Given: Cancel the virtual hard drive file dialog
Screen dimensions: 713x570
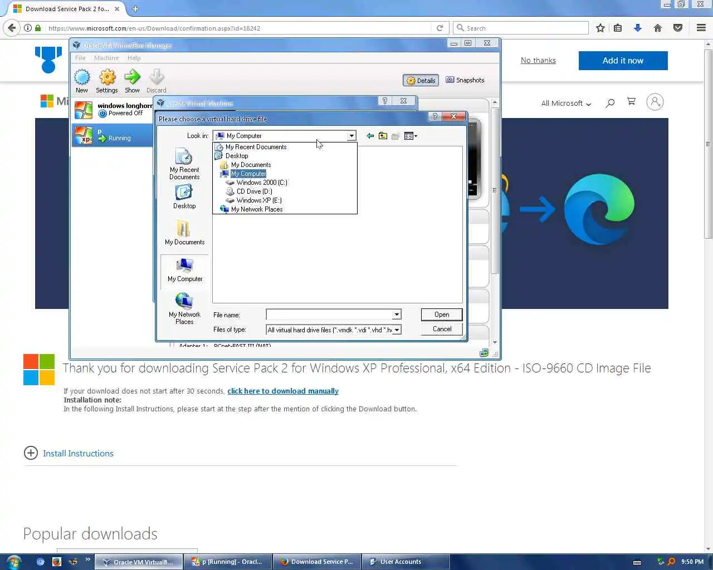Looking at the screenshot, I should (442, 329).
